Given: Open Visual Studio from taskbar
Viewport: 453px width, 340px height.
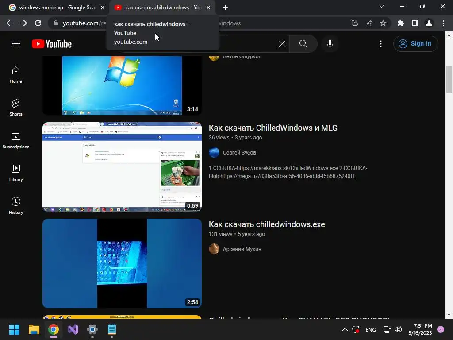Looking at the screenshot, I should [73, 329].
